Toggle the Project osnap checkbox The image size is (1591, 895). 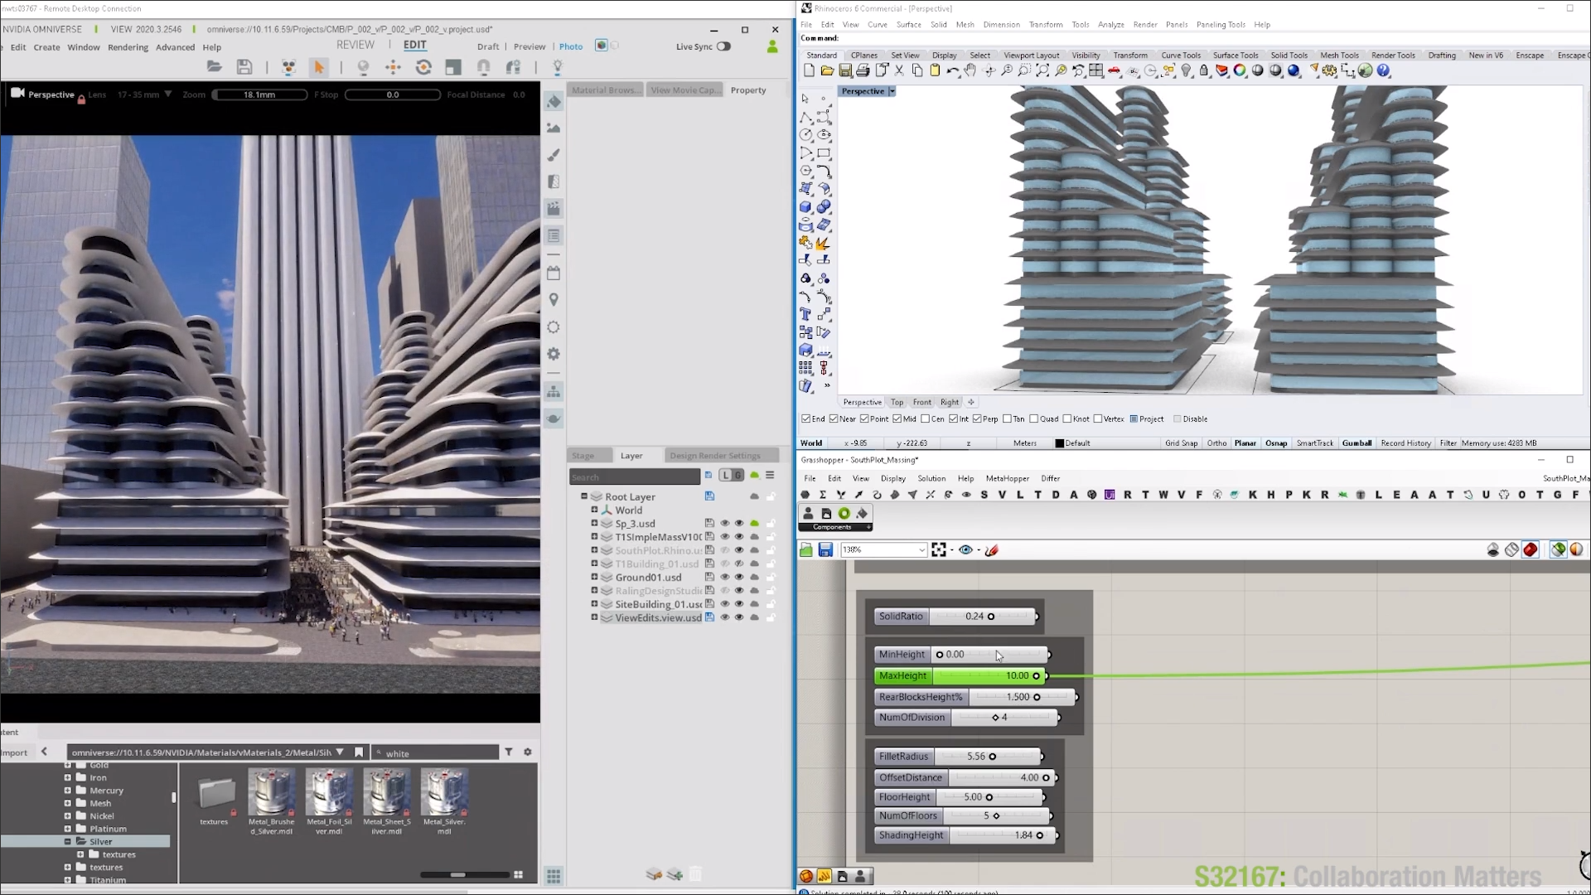tap(1134, 419)
